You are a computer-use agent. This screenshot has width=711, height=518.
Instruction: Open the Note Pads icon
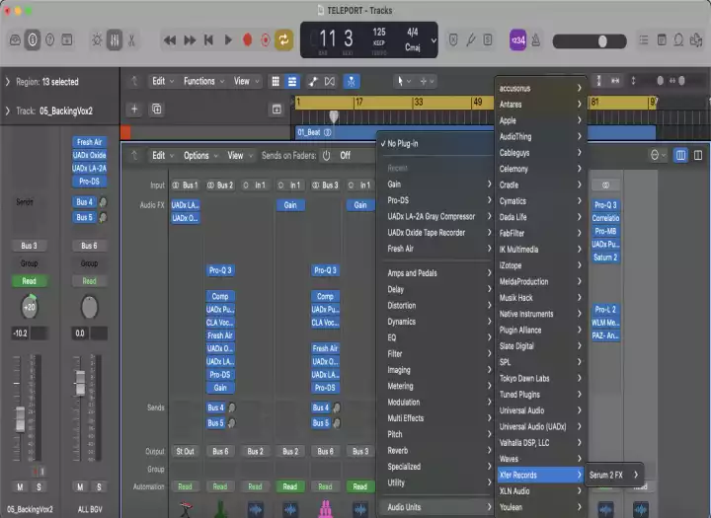[662, 40]
